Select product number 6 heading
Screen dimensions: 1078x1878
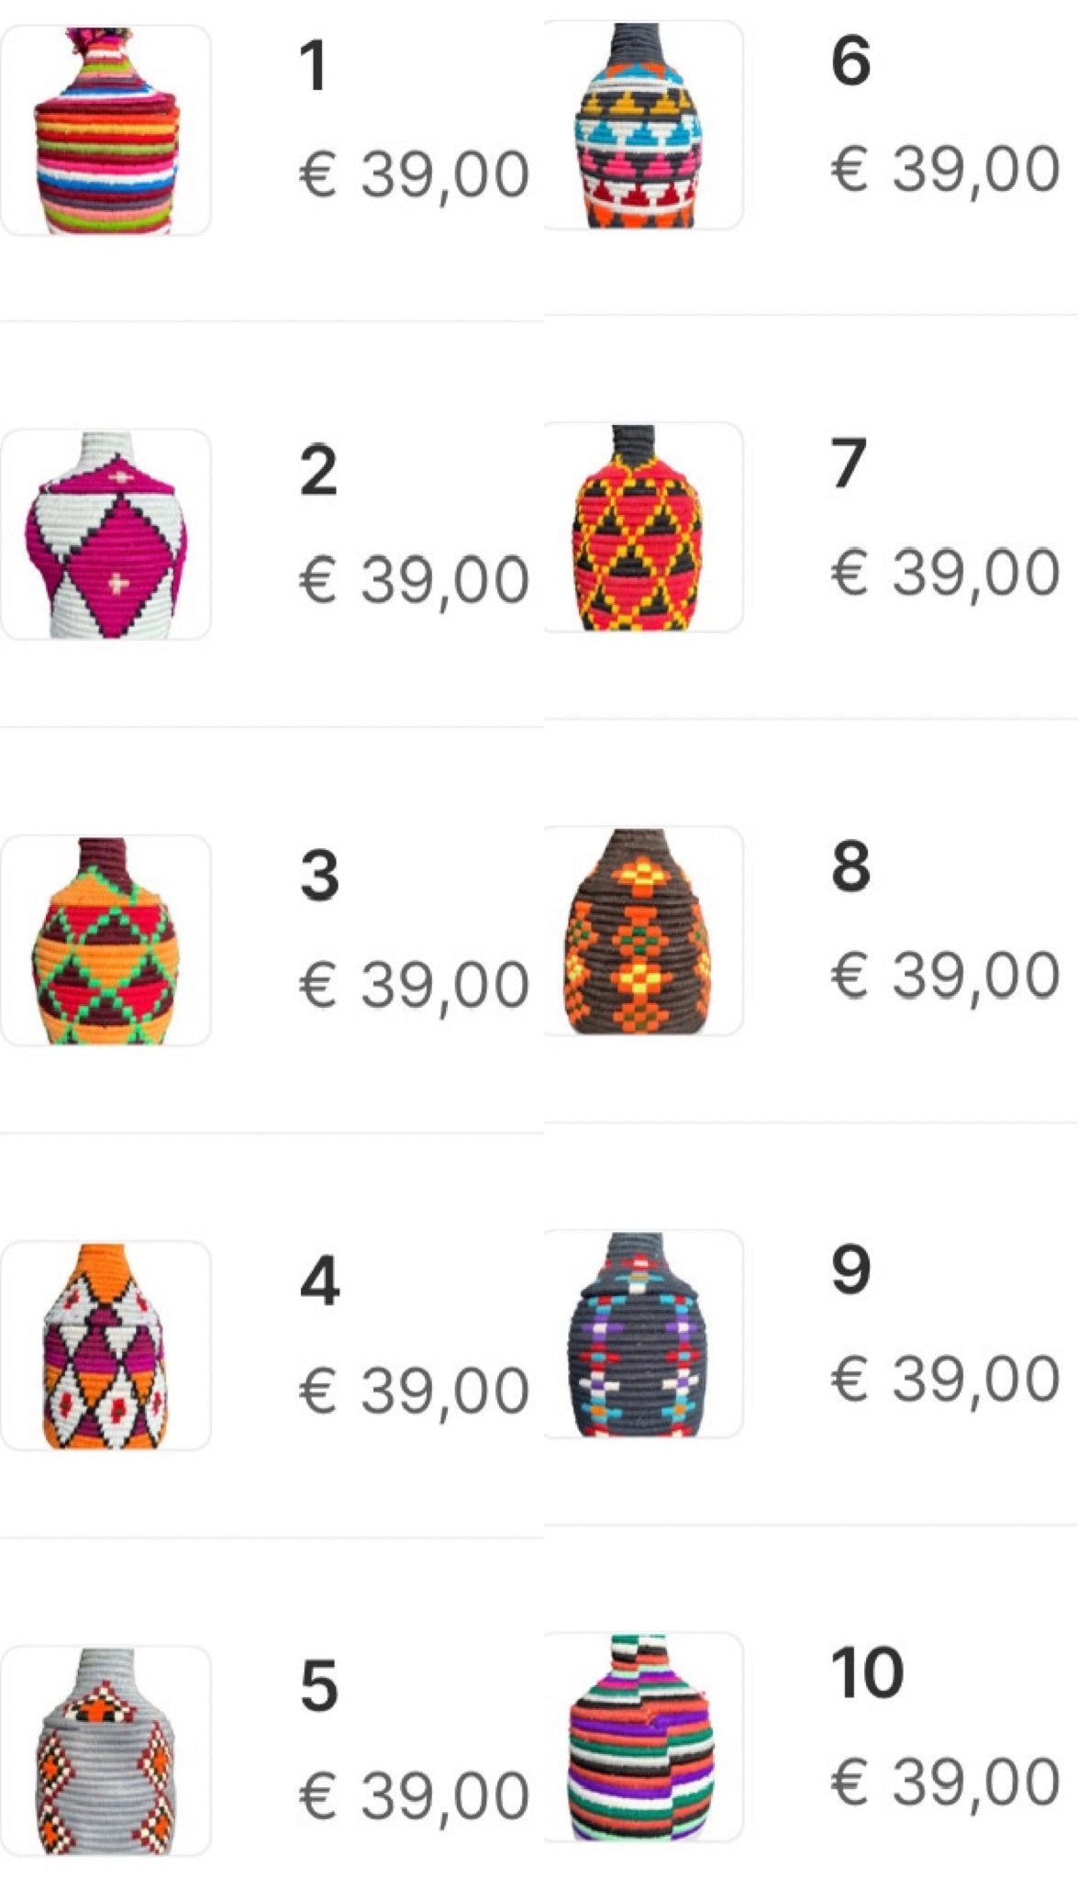pos(850,61)
